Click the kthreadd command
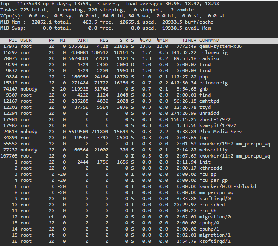Screen dimensions: 278x246 click(x=211, y=168)
